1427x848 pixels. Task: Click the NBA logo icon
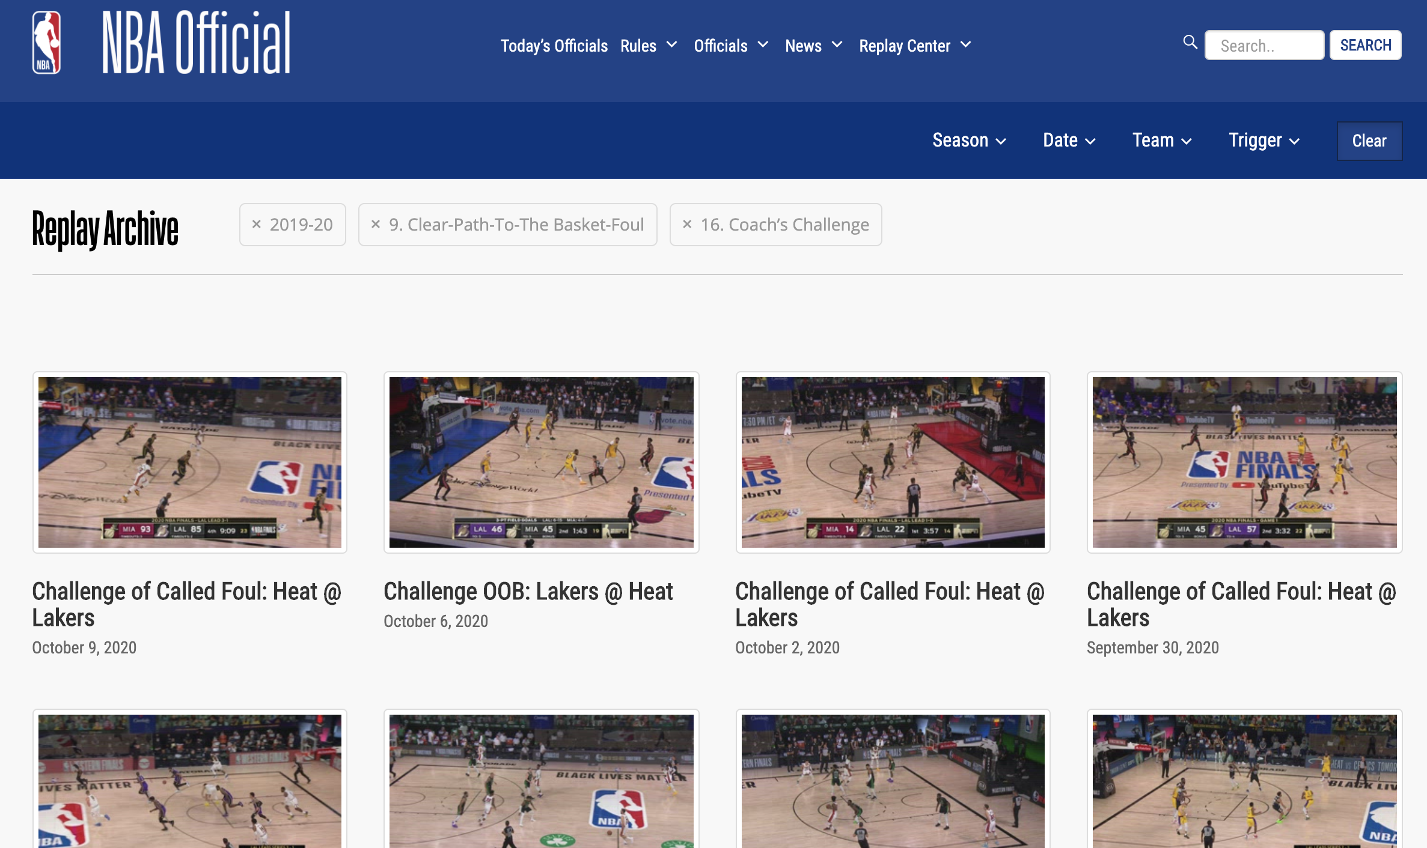point(46,43)
